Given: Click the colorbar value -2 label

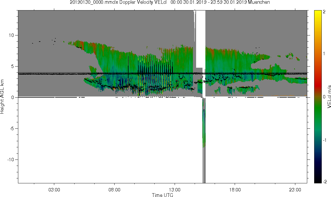Looking at the screenshot, I should [325, 182].
